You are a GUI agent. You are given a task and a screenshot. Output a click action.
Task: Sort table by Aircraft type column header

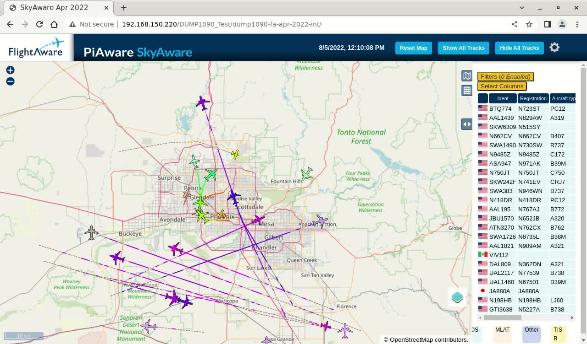point(563,98)
